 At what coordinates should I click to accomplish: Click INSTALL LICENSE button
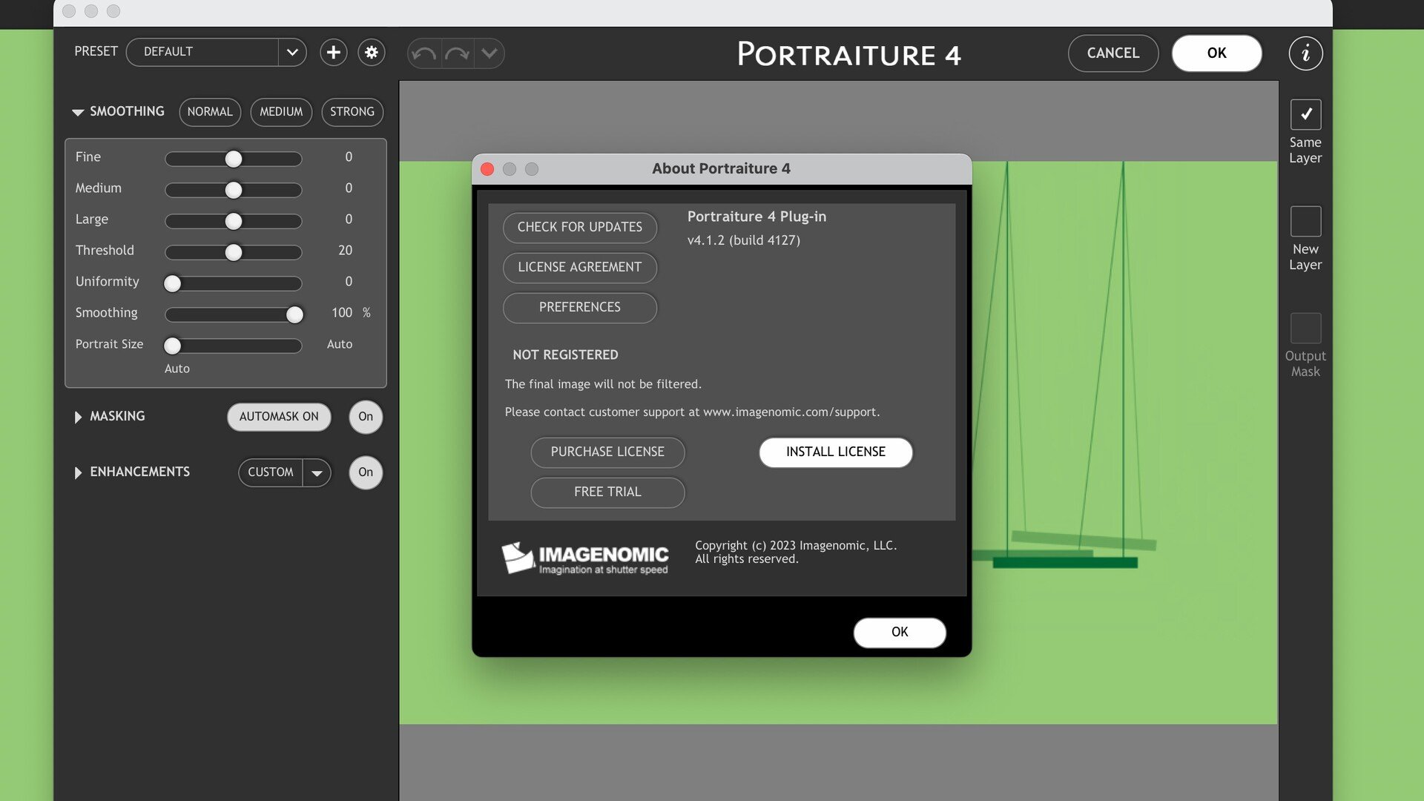pyautogui.click(x=836, y=452)
